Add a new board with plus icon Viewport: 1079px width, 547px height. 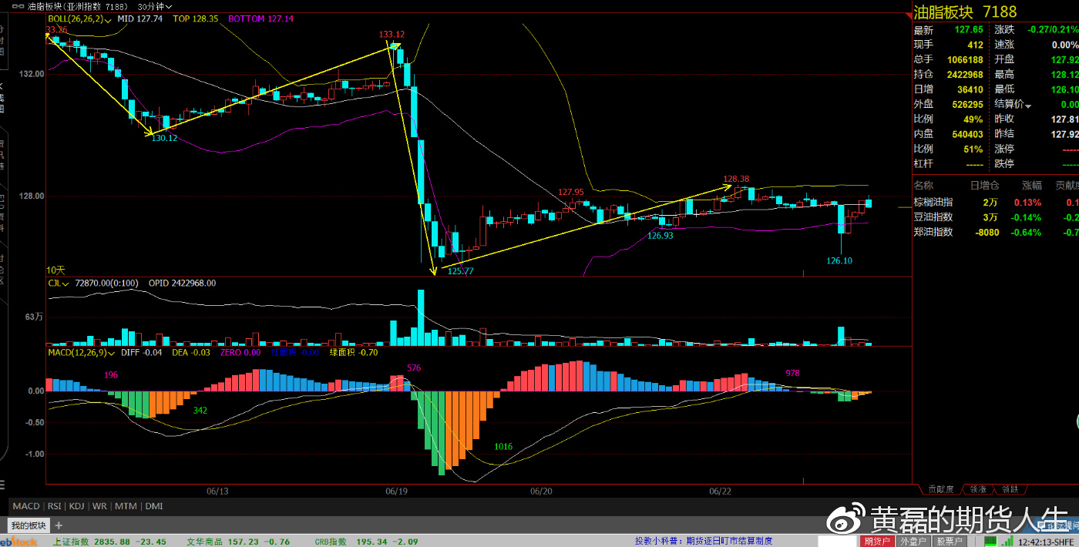[x=59, y=525]
